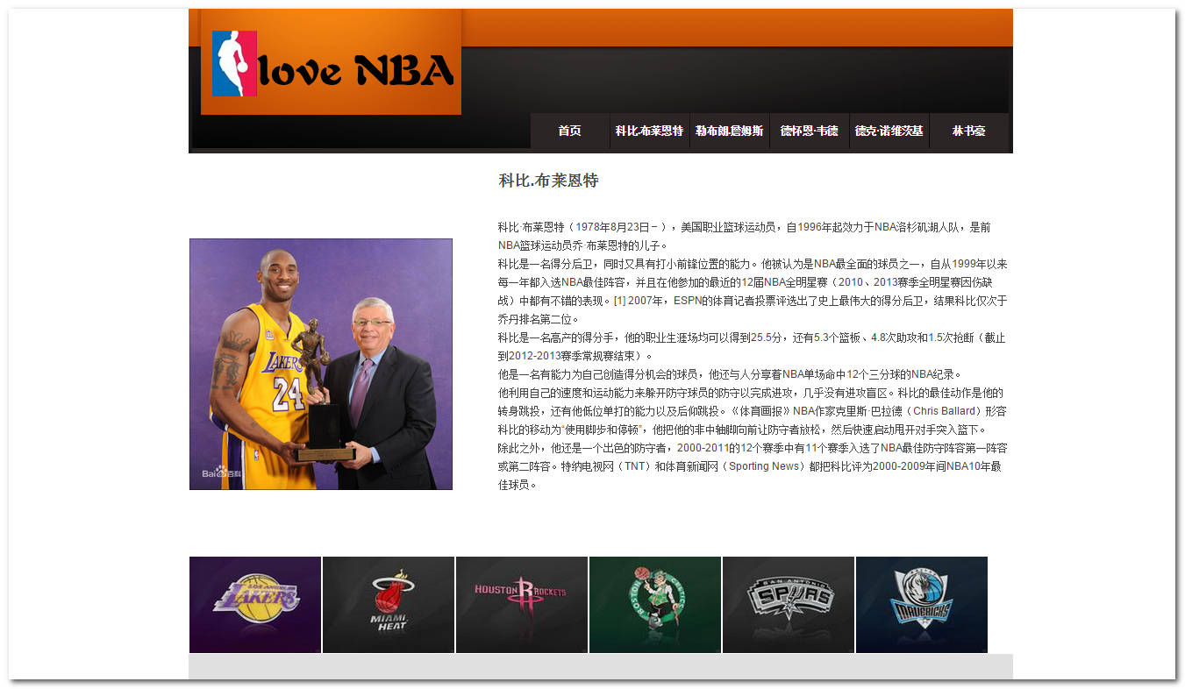1185x689 pixels.
Task: Open the 首页 navigation tab
Action: point(569,131)
